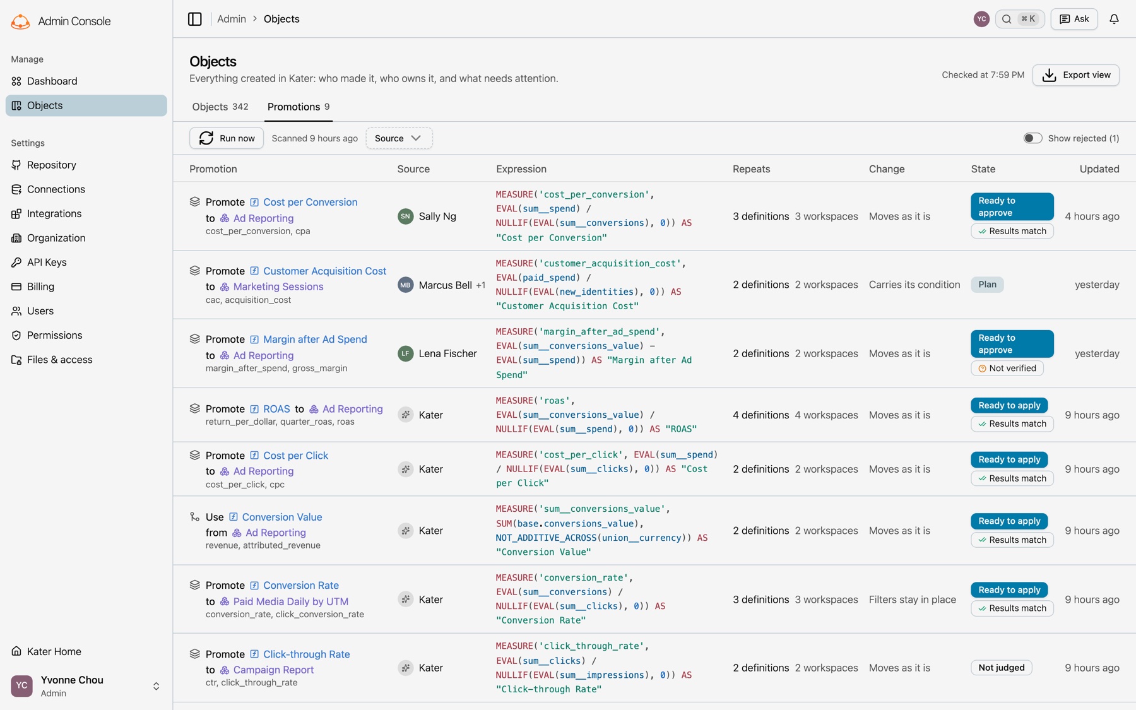This screenshot has width=1136, height=710.
Task: Go to Connections settings
Action: [x=86, y=189]
